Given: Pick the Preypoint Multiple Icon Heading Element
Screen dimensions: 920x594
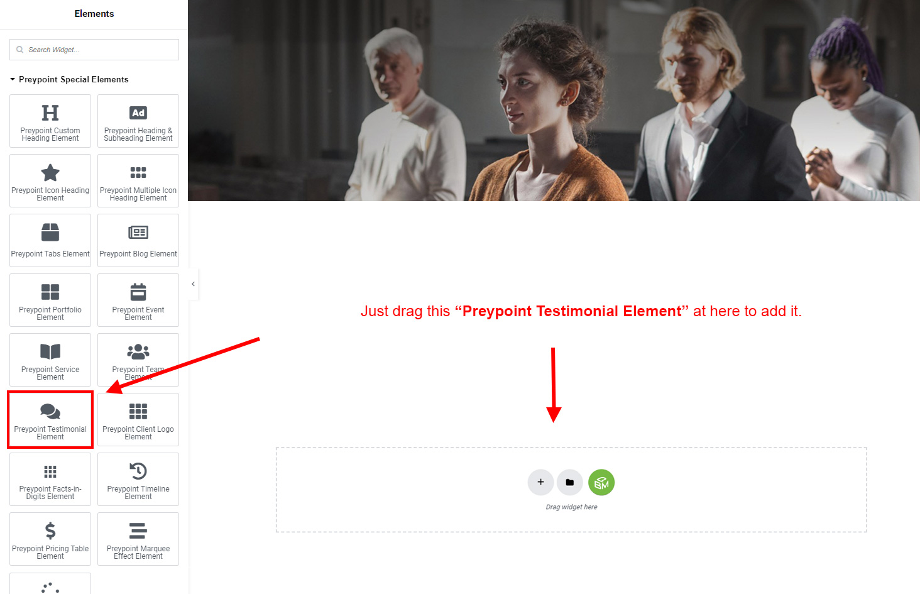Looking at the screenshot, I should pos(138,180).
